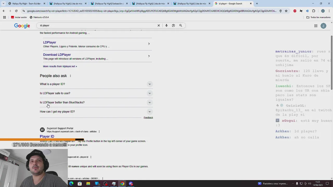Open File Explorer from taskbar
The height and width of the screenshot is (187, 333).
tap(88, 184)
